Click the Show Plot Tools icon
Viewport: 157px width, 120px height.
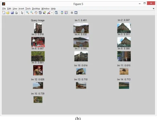(x=76, y=13)
